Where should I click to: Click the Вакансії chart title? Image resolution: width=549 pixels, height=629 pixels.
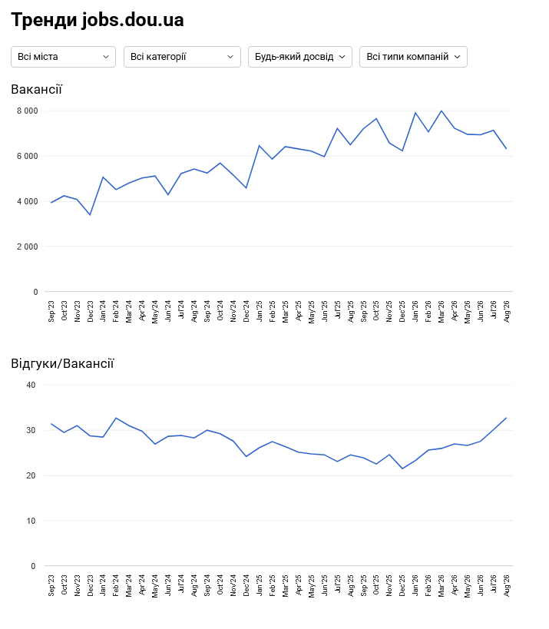[x=37, y=89]
